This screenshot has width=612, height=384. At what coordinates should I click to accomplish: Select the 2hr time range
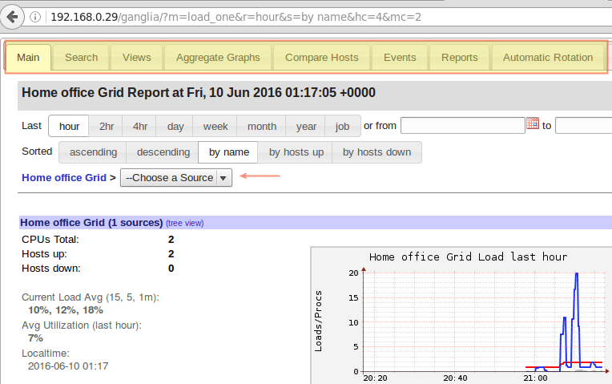107,127
